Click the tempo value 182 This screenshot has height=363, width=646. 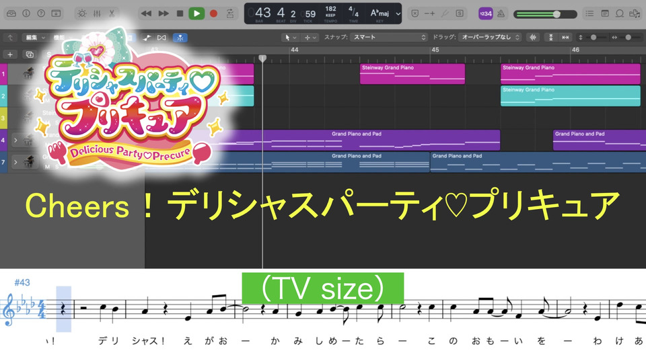click(330, 9)
